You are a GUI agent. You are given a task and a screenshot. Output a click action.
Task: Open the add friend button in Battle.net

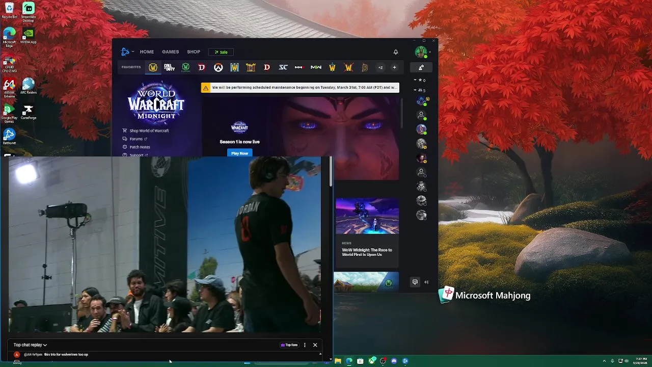click(421, 67)
